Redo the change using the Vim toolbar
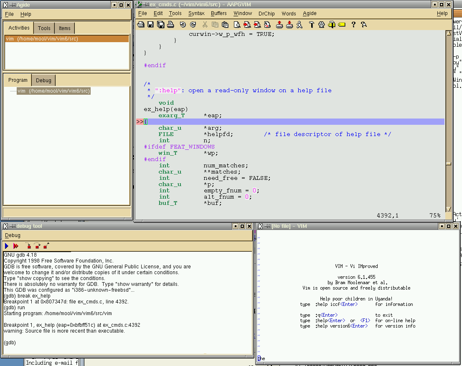Viewport: 462px width, 366px height. pos(193,25)
